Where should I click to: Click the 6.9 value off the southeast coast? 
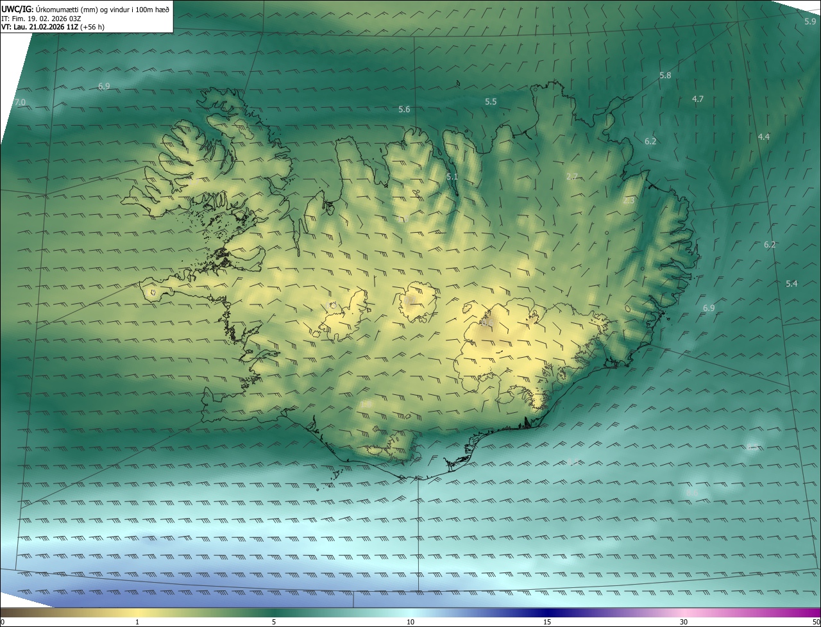click(x=709, y=308)
